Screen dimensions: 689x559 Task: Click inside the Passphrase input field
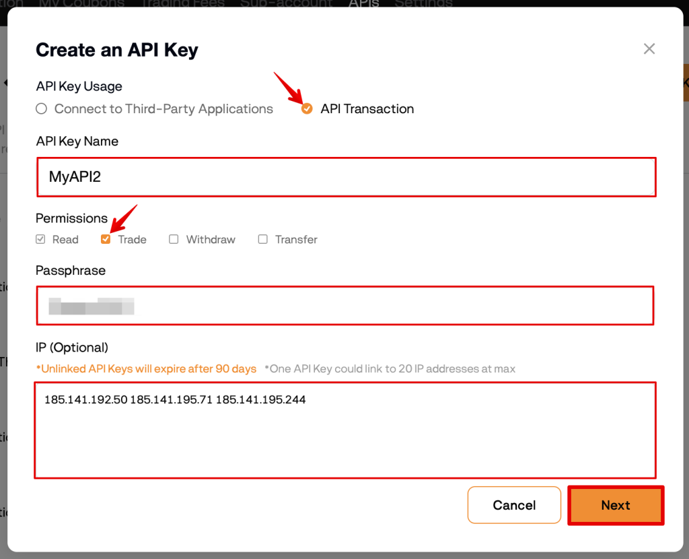point(345,306)
